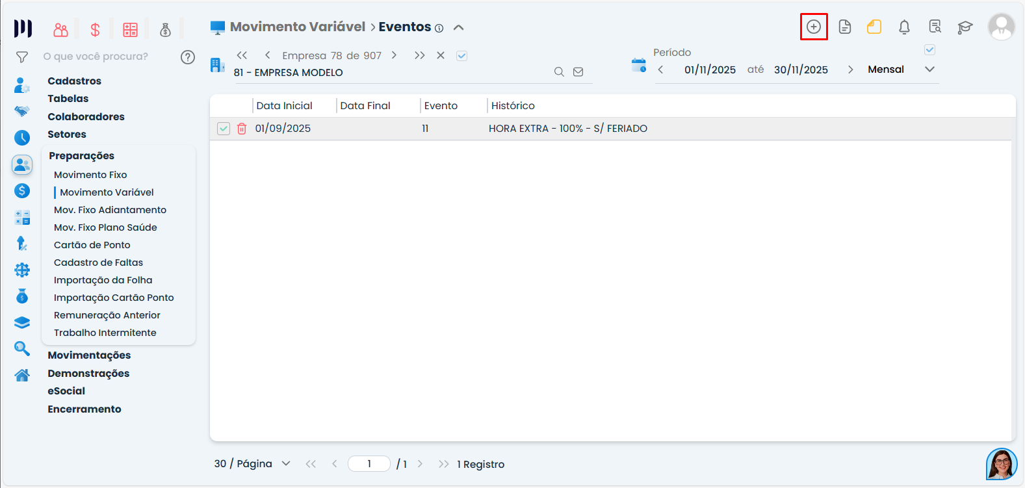Search for a company with the magnifier icon
The height and width of the screenshot is (488, 1025).
point(558,72)
